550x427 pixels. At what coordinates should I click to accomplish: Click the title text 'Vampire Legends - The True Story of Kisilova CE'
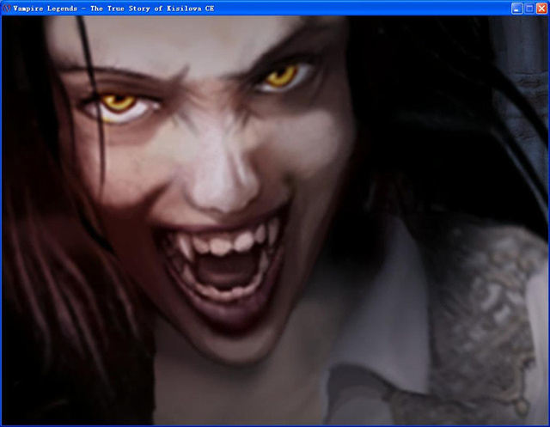tap(113, 9)
